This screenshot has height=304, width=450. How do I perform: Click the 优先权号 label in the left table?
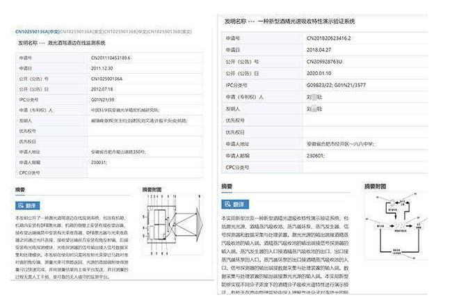pos(28,131)
